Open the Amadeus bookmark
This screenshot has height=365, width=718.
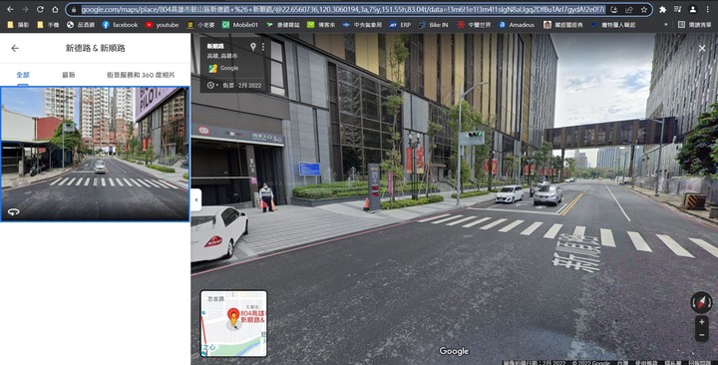click(x=517, y=25)
